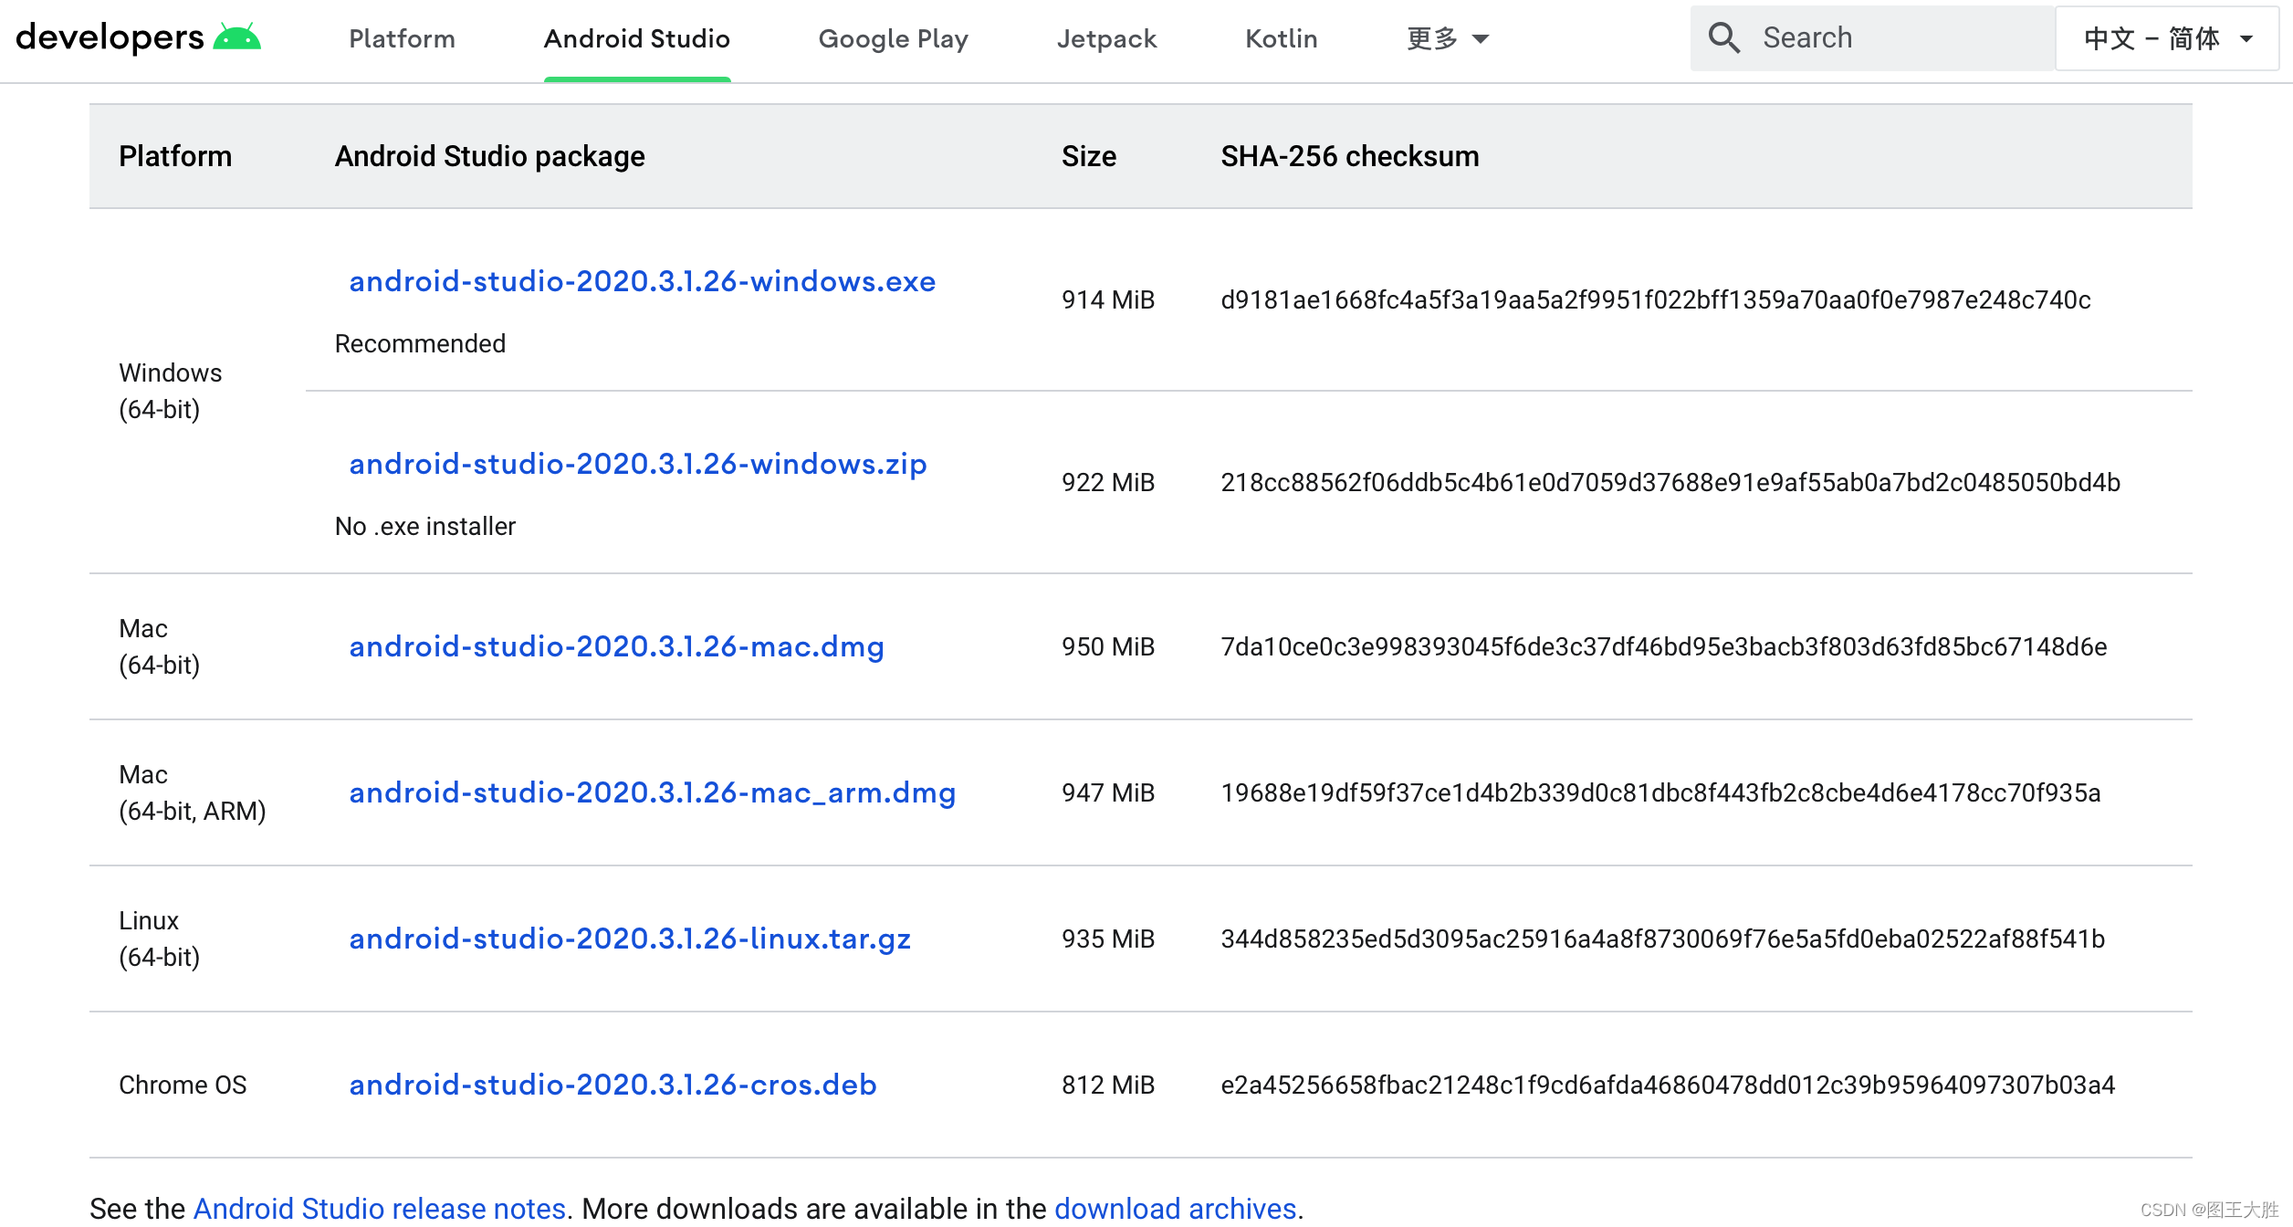Open the Android Studio tab
Viewport: 2293px width, 1227px height.
(636, 38)
